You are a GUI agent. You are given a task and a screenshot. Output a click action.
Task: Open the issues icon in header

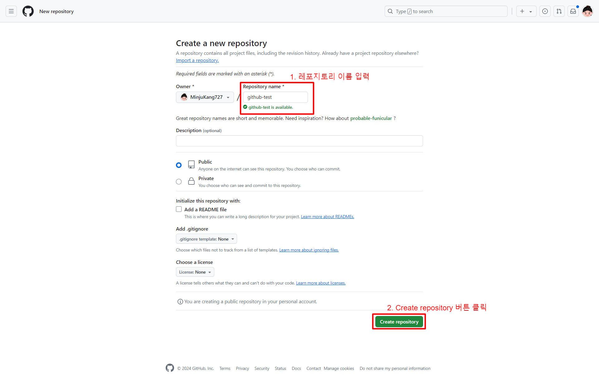pyautogui.click(x=545, y=11)
